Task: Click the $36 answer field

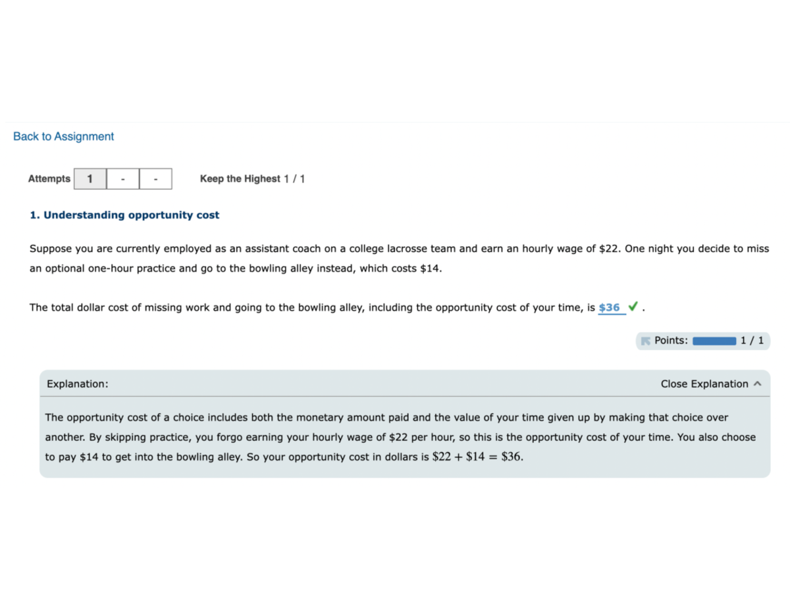Action: [611, 307]
